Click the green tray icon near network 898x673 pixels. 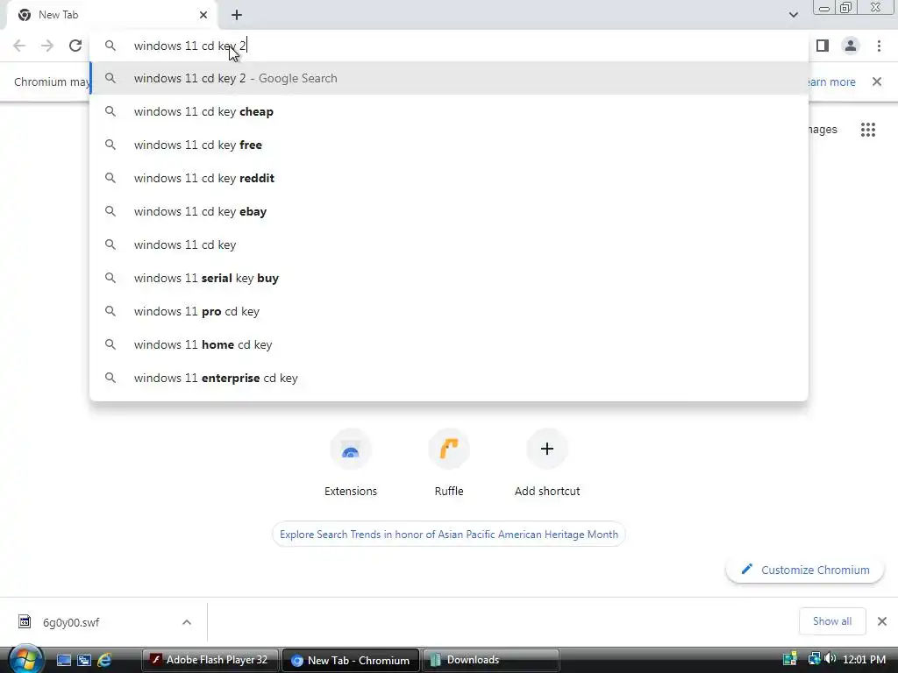(790, 659)
